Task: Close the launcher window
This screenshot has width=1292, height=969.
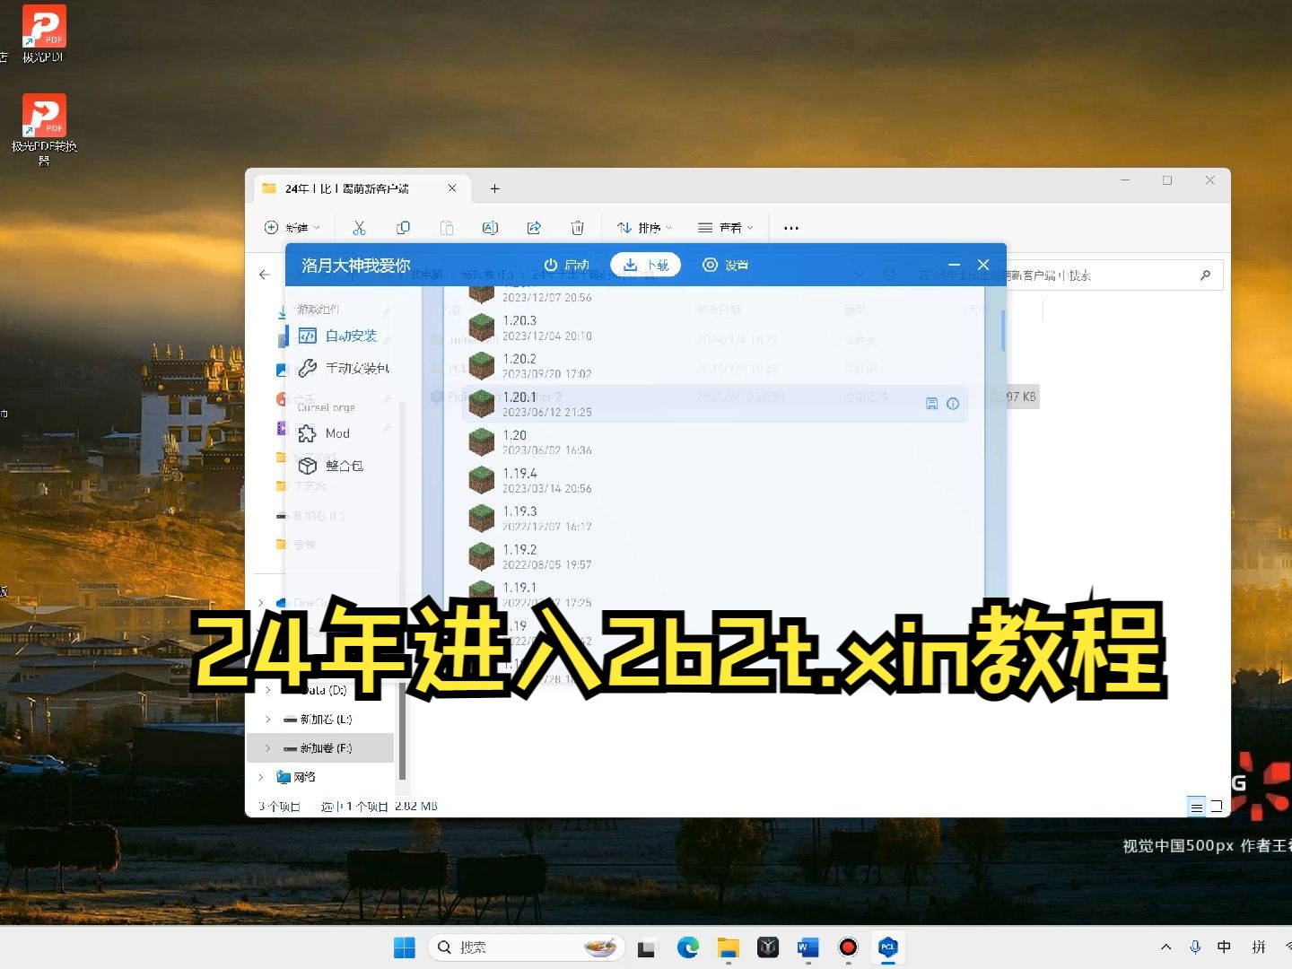Action: coord(983,265)
